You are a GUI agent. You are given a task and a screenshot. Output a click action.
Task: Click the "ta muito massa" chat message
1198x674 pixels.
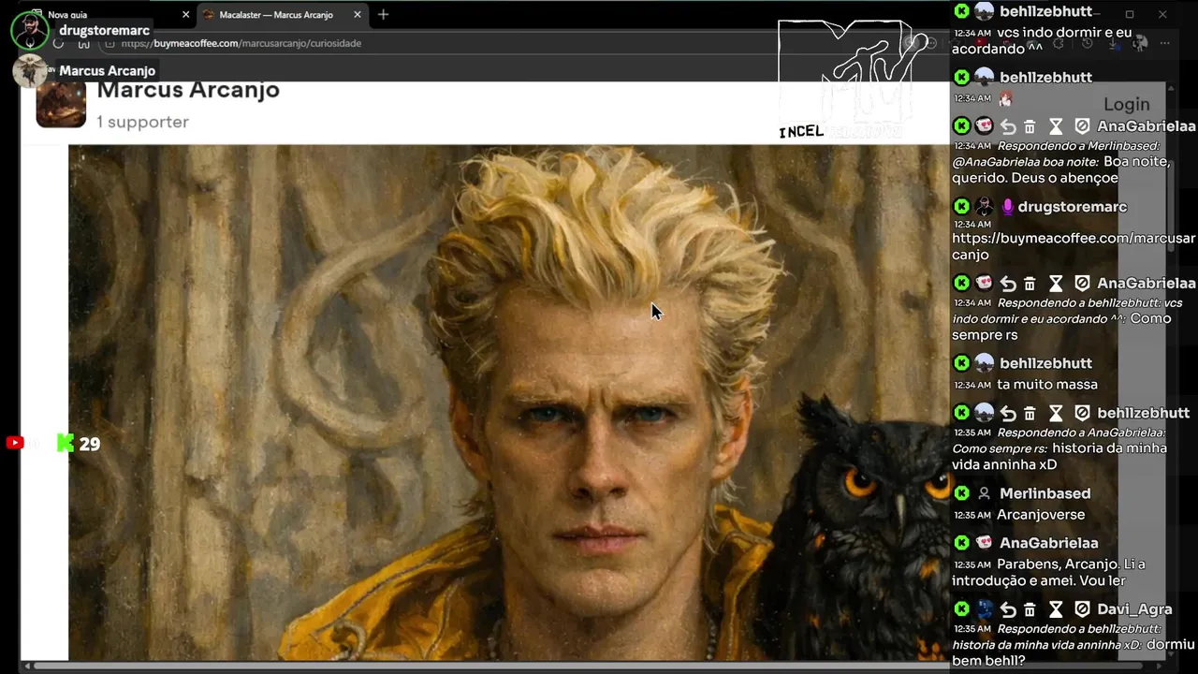click(x=1047, y=385)
